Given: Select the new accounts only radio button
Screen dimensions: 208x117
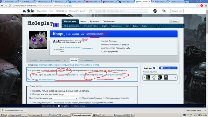Looking at the screenshot, I should tap(31, 91).
